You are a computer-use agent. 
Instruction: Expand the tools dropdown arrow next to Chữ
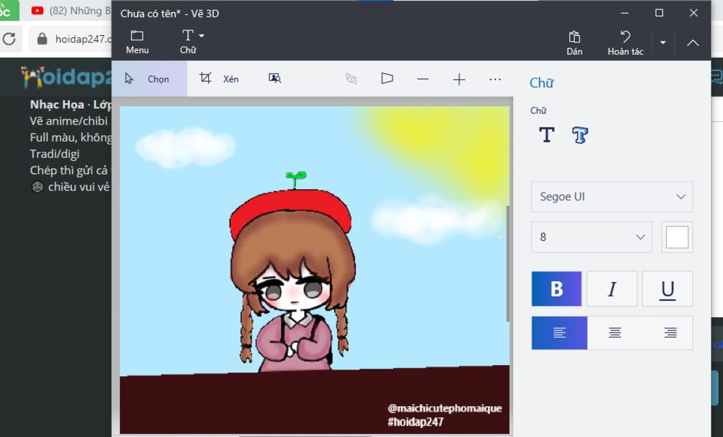click(x=201, y=35)
